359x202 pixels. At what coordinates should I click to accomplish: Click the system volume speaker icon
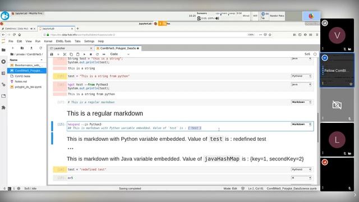[x=217, y=18]
